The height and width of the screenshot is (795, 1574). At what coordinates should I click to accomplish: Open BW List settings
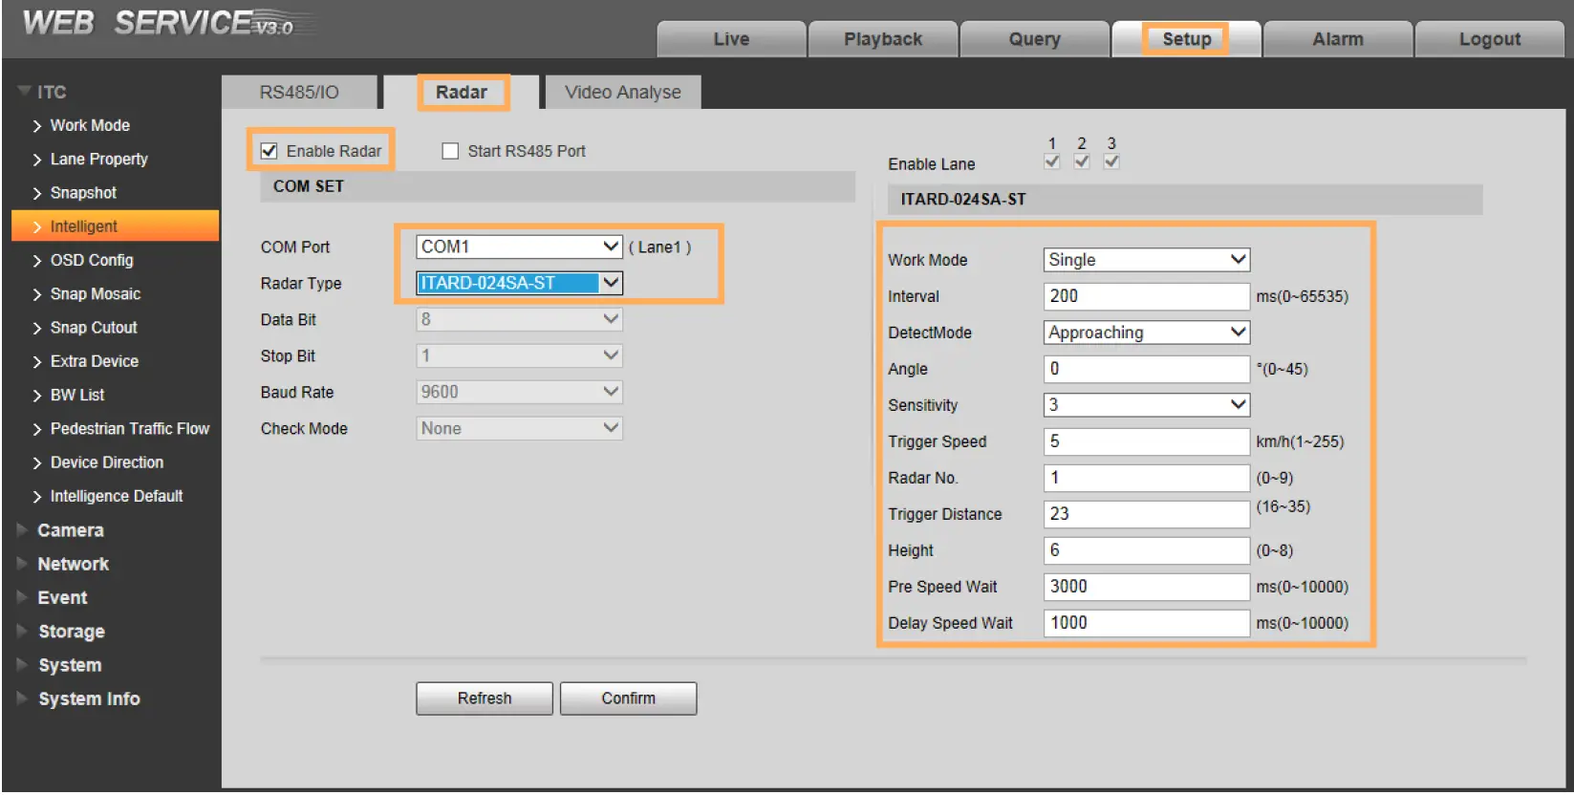[77, 395]
